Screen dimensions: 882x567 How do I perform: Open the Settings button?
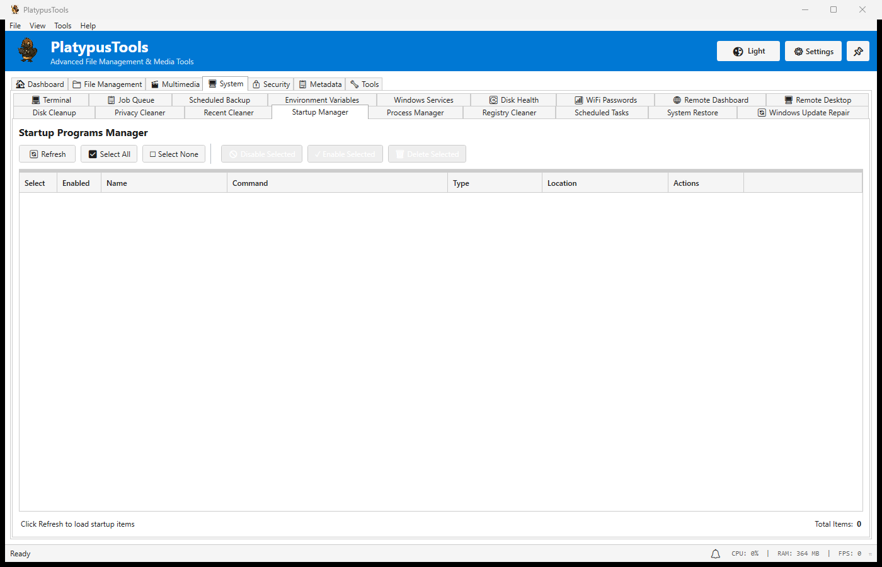(813, 52)
